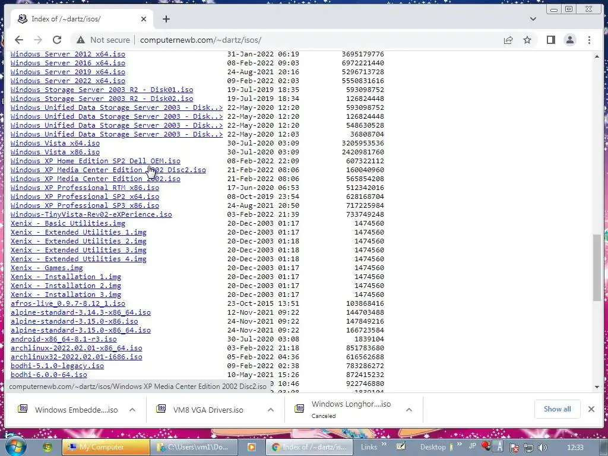Download Windows Server 2022 x64.iso
This screenshot has height=456, width=608.
click(68, 81)
